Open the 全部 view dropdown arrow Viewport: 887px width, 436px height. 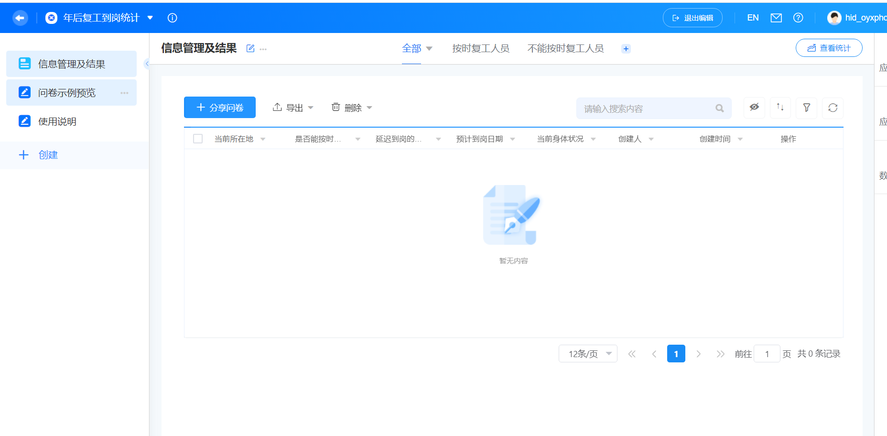(x=429, y=49)
